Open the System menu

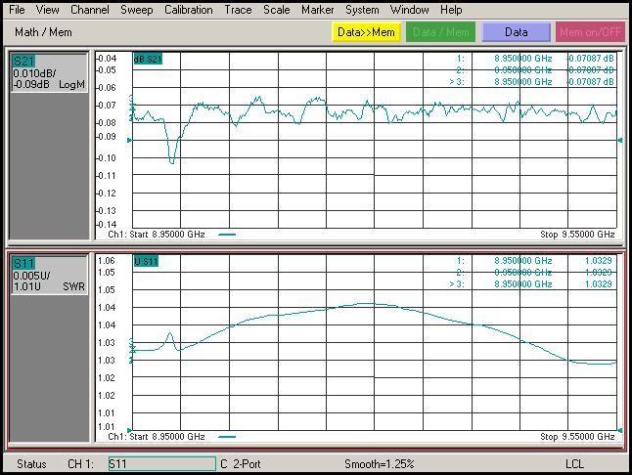[362, 10]
